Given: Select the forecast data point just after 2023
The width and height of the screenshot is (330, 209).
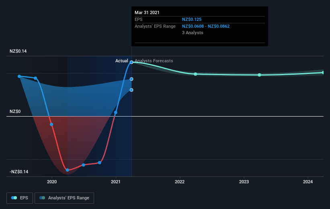Looking at the screenshot, I should coord(260,75).
